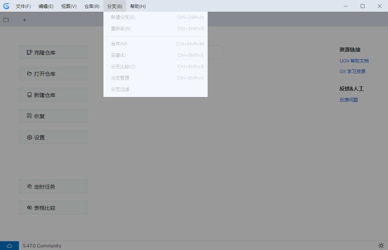Open the 反馈问题 link
Viewport: 388px width, 250px height.
pyautogui.click(x=349, y=100)
